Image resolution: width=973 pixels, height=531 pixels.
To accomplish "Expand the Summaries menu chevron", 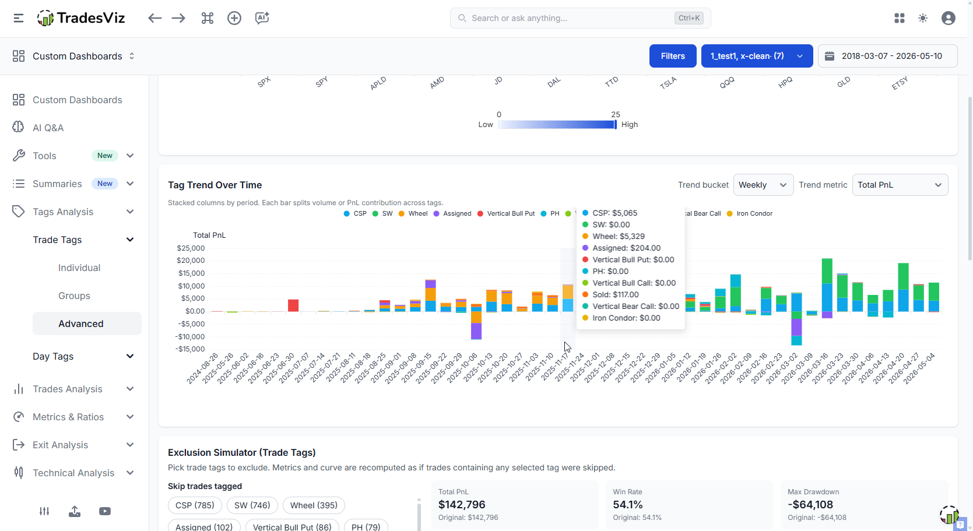I will coord(130,184).
